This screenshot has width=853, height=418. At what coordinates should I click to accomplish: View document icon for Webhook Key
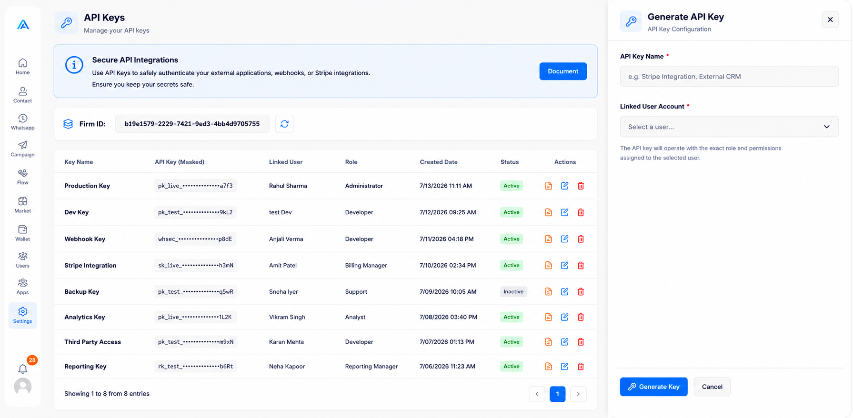point(549,239)
